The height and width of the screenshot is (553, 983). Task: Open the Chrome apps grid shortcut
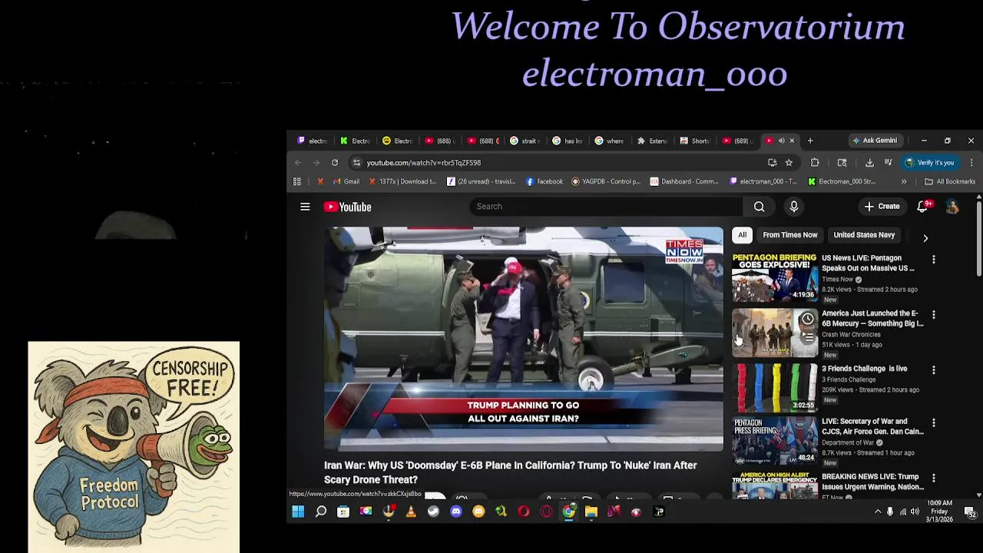click(297, 182)
